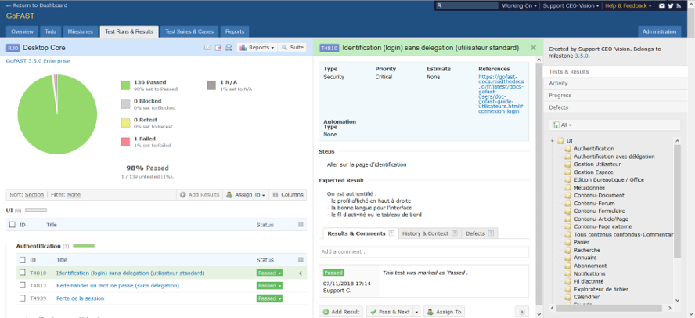Check the box for test T4813
The image size is (695, 318).
[22, 286]
